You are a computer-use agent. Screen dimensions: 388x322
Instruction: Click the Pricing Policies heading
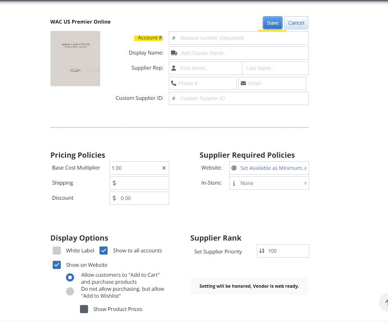coord(78,155)
